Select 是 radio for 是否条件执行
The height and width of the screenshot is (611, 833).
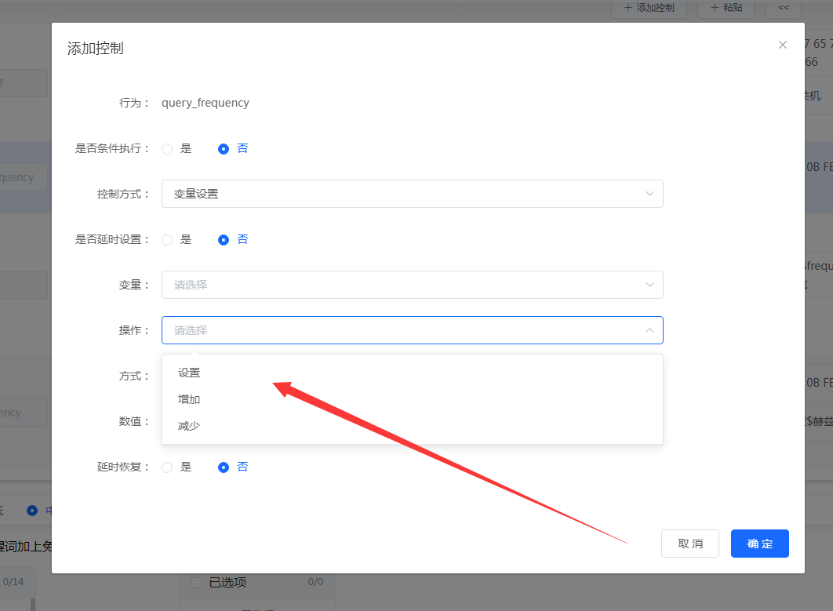(x=166, y=148)
